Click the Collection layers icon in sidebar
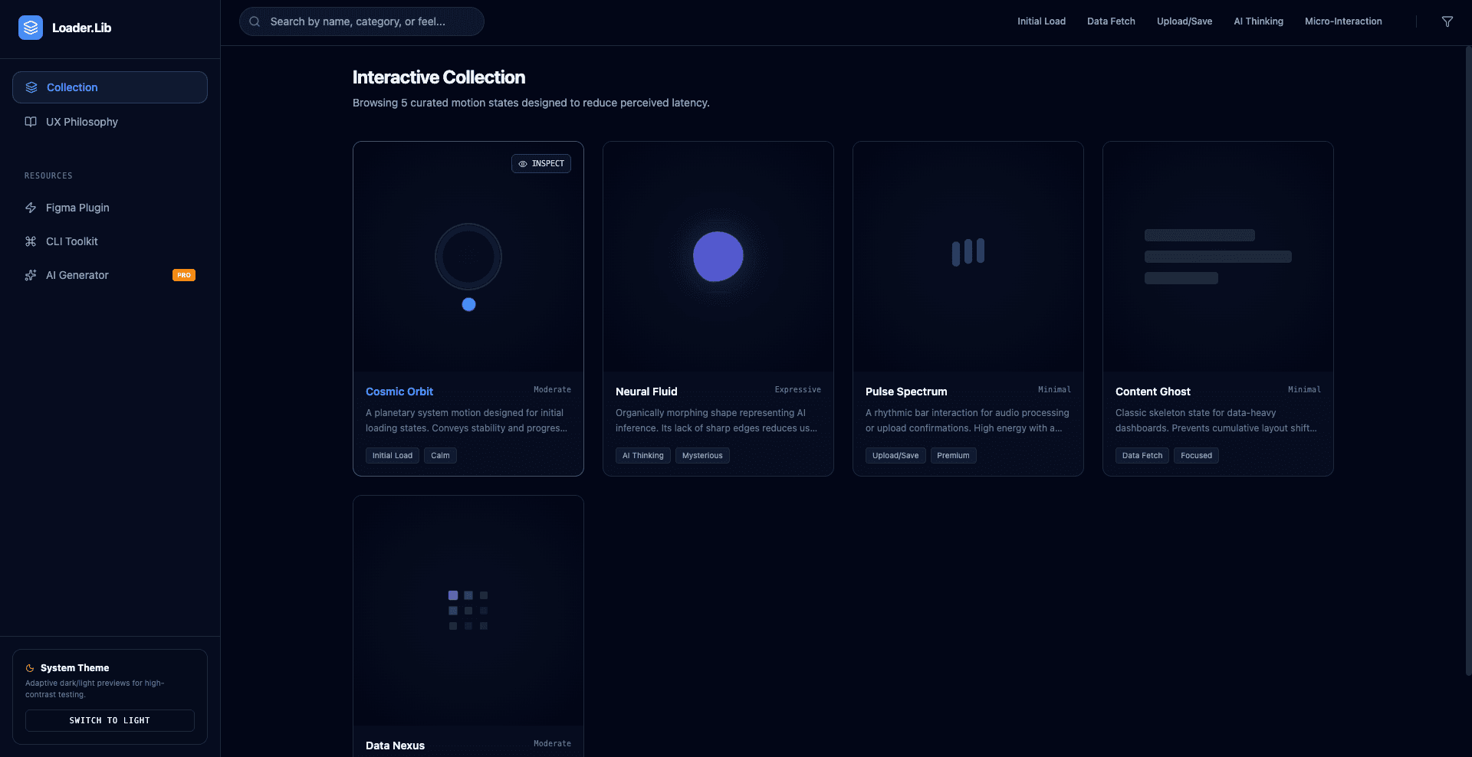Image resolution: width=1472 pixels, height=757 pixels. pos(31,87)
